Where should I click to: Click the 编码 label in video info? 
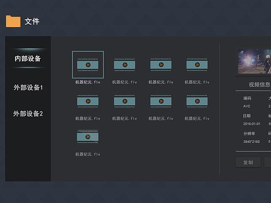coord(247,98)
